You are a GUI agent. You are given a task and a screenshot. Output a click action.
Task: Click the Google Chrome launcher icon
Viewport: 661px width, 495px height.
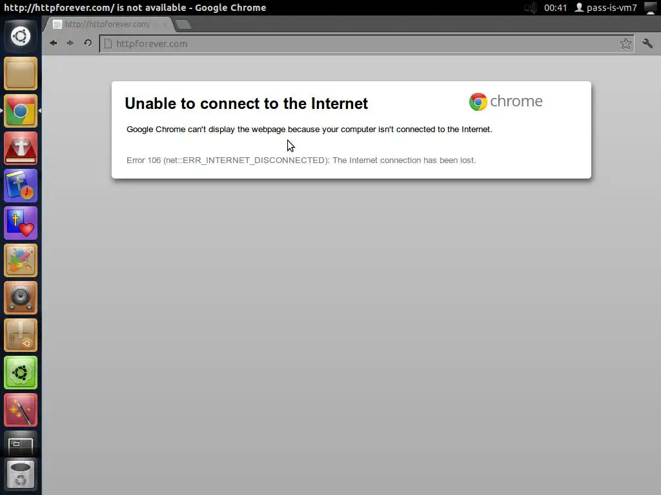(21, 111)
